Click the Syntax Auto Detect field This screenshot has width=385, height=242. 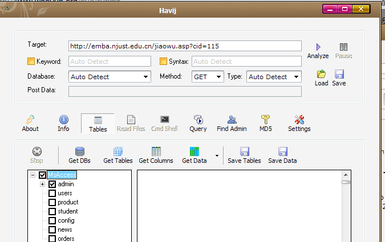pos(246,61)
